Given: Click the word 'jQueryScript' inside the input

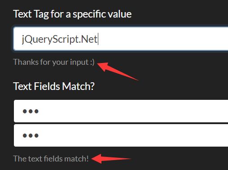Looking at the screenshot, I should point(49,39).
